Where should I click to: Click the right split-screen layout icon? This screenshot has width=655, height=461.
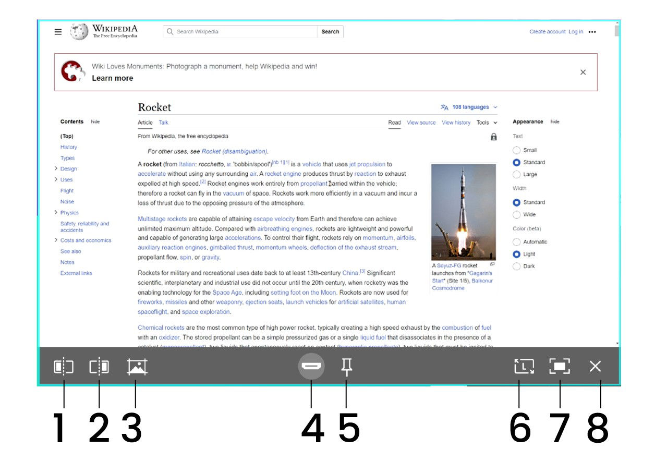(x=99, y=367)
